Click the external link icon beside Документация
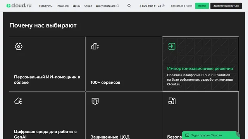Image resolution: width=248 pixels, height=139 pixels. pos(118,6)
